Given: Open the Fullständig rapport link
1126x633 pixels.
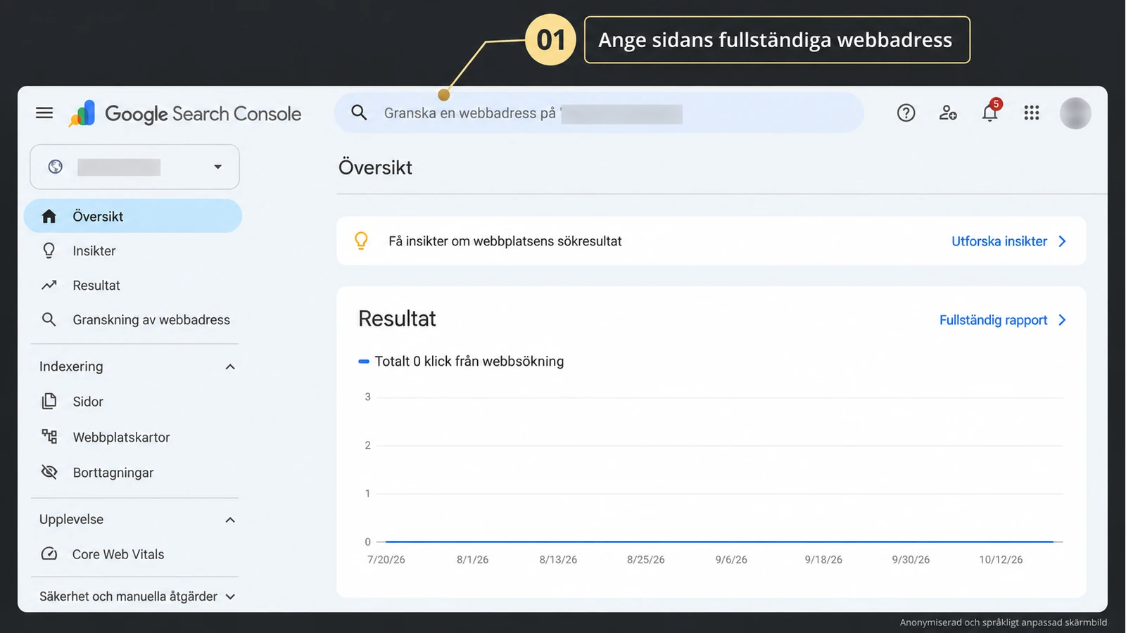Looking at the screenshot, I should pyautogui.click(x=993, y=320).
